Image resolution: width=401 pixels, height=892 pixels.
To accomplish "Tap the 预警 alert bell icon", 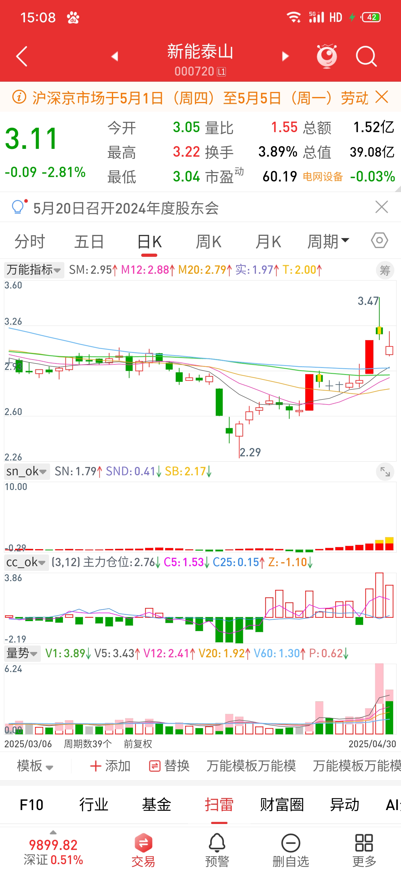I will coord(217,850).
